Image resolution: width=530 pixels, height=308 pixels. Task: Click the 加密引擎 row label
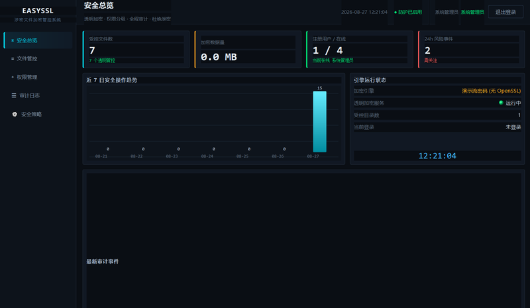tap(364, 91)
